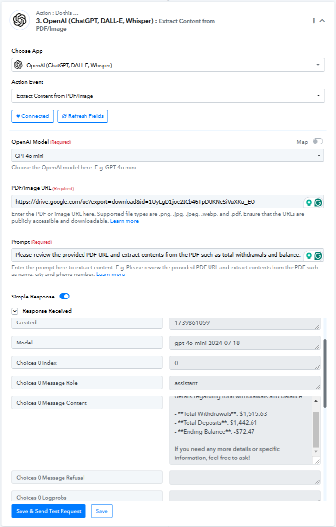Open Learn more link under PDF/Image URL

[x=125, y=221]
